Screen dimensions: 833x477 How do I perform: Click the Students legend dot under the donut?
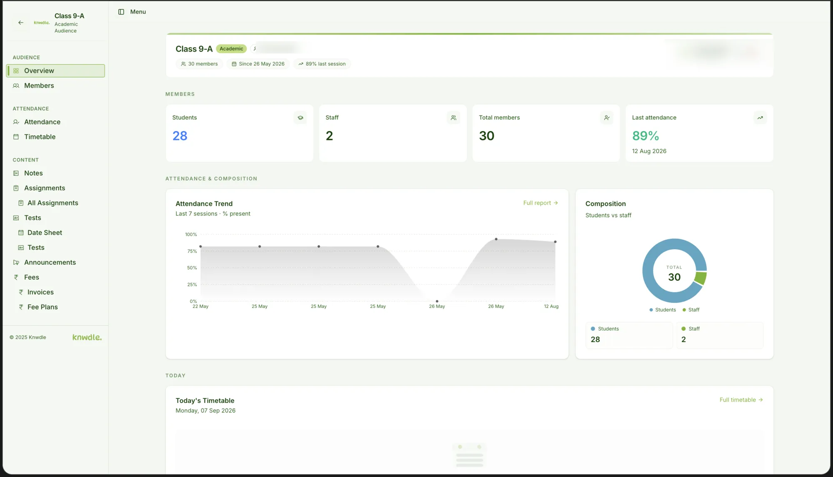pos(651,310)
